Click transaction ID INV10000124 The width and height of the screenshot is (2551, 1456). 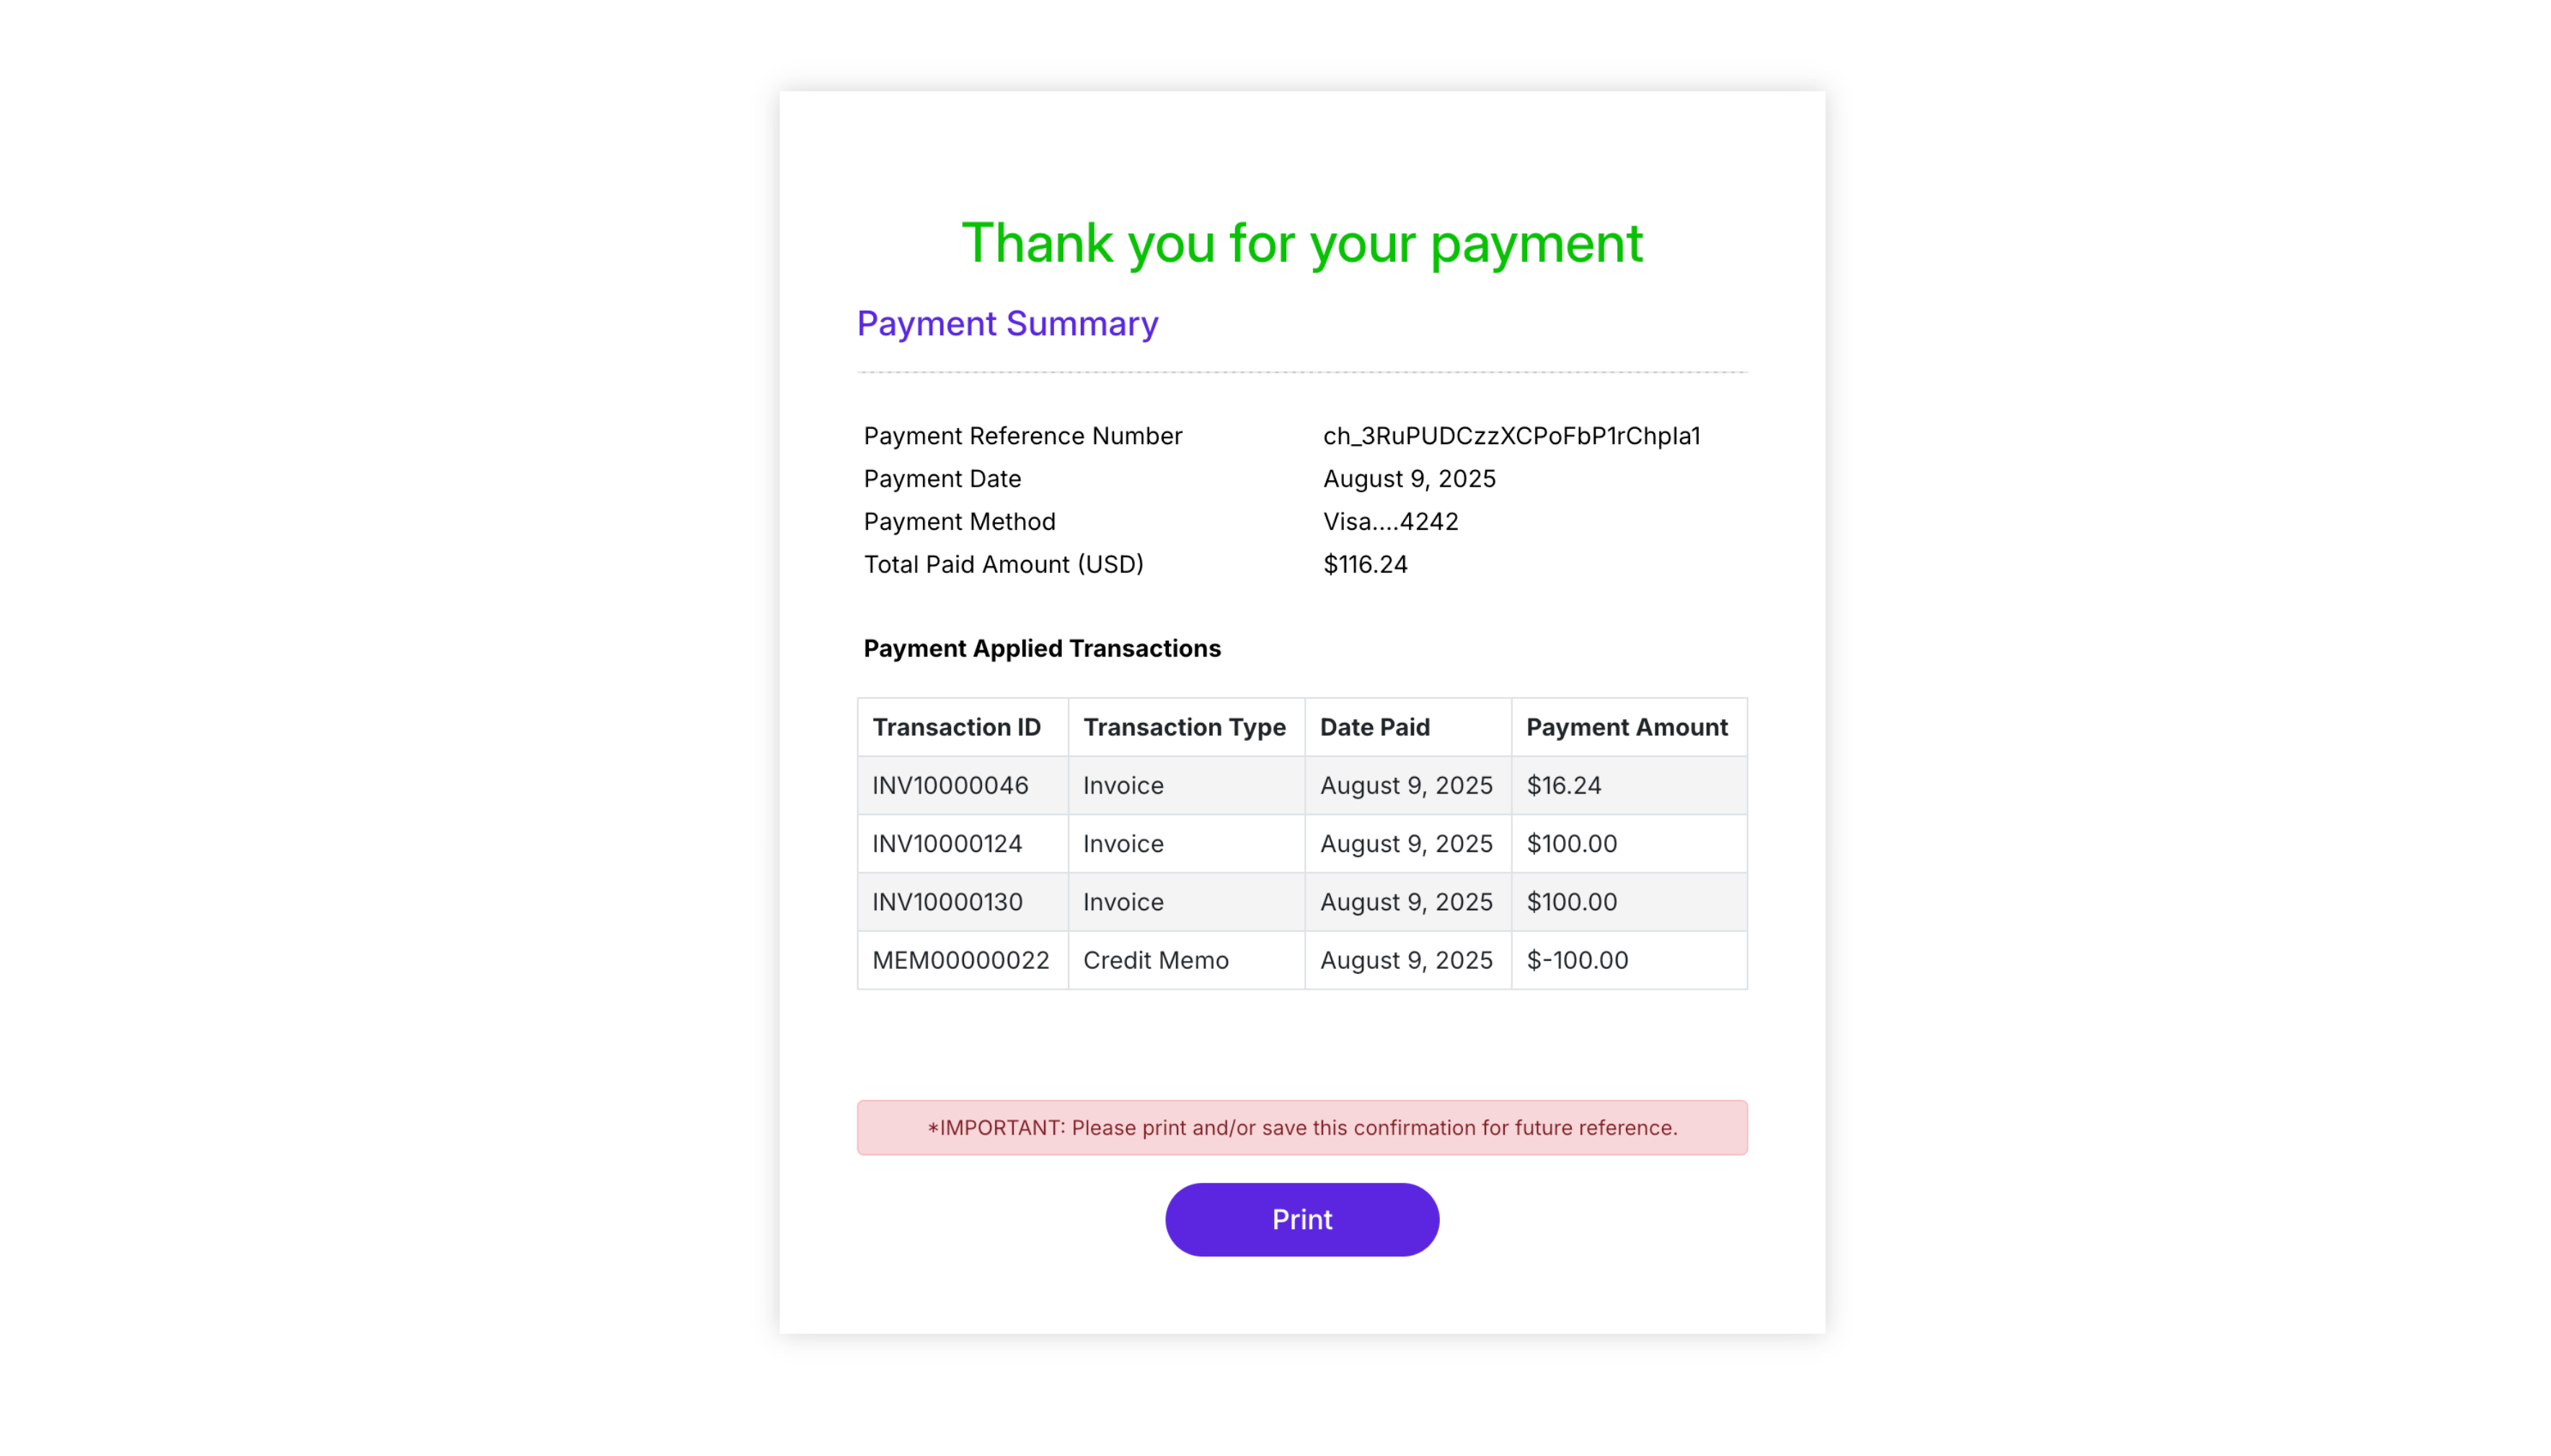pos(947,843)
